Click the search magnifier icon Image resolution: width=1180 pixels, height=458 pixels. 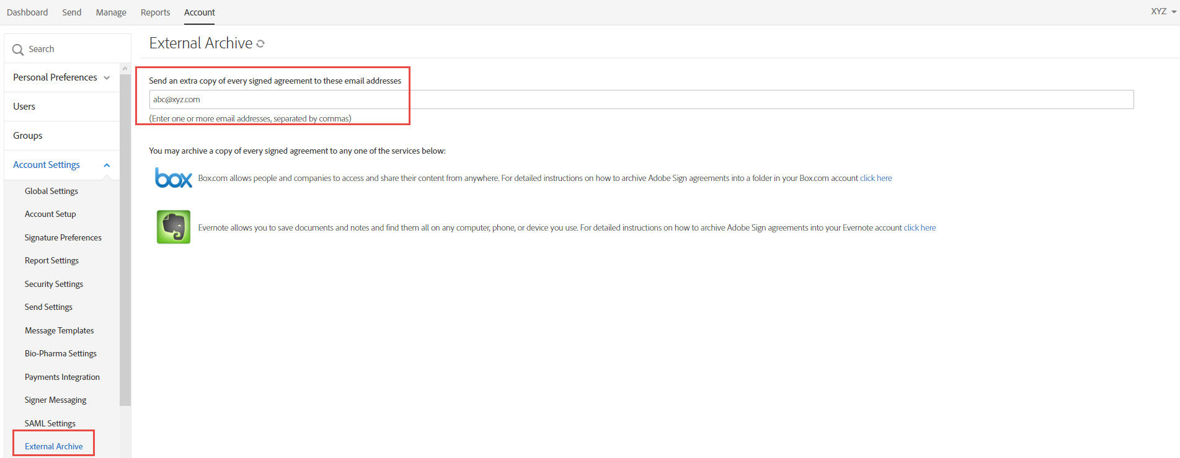[x=18, y=50]
